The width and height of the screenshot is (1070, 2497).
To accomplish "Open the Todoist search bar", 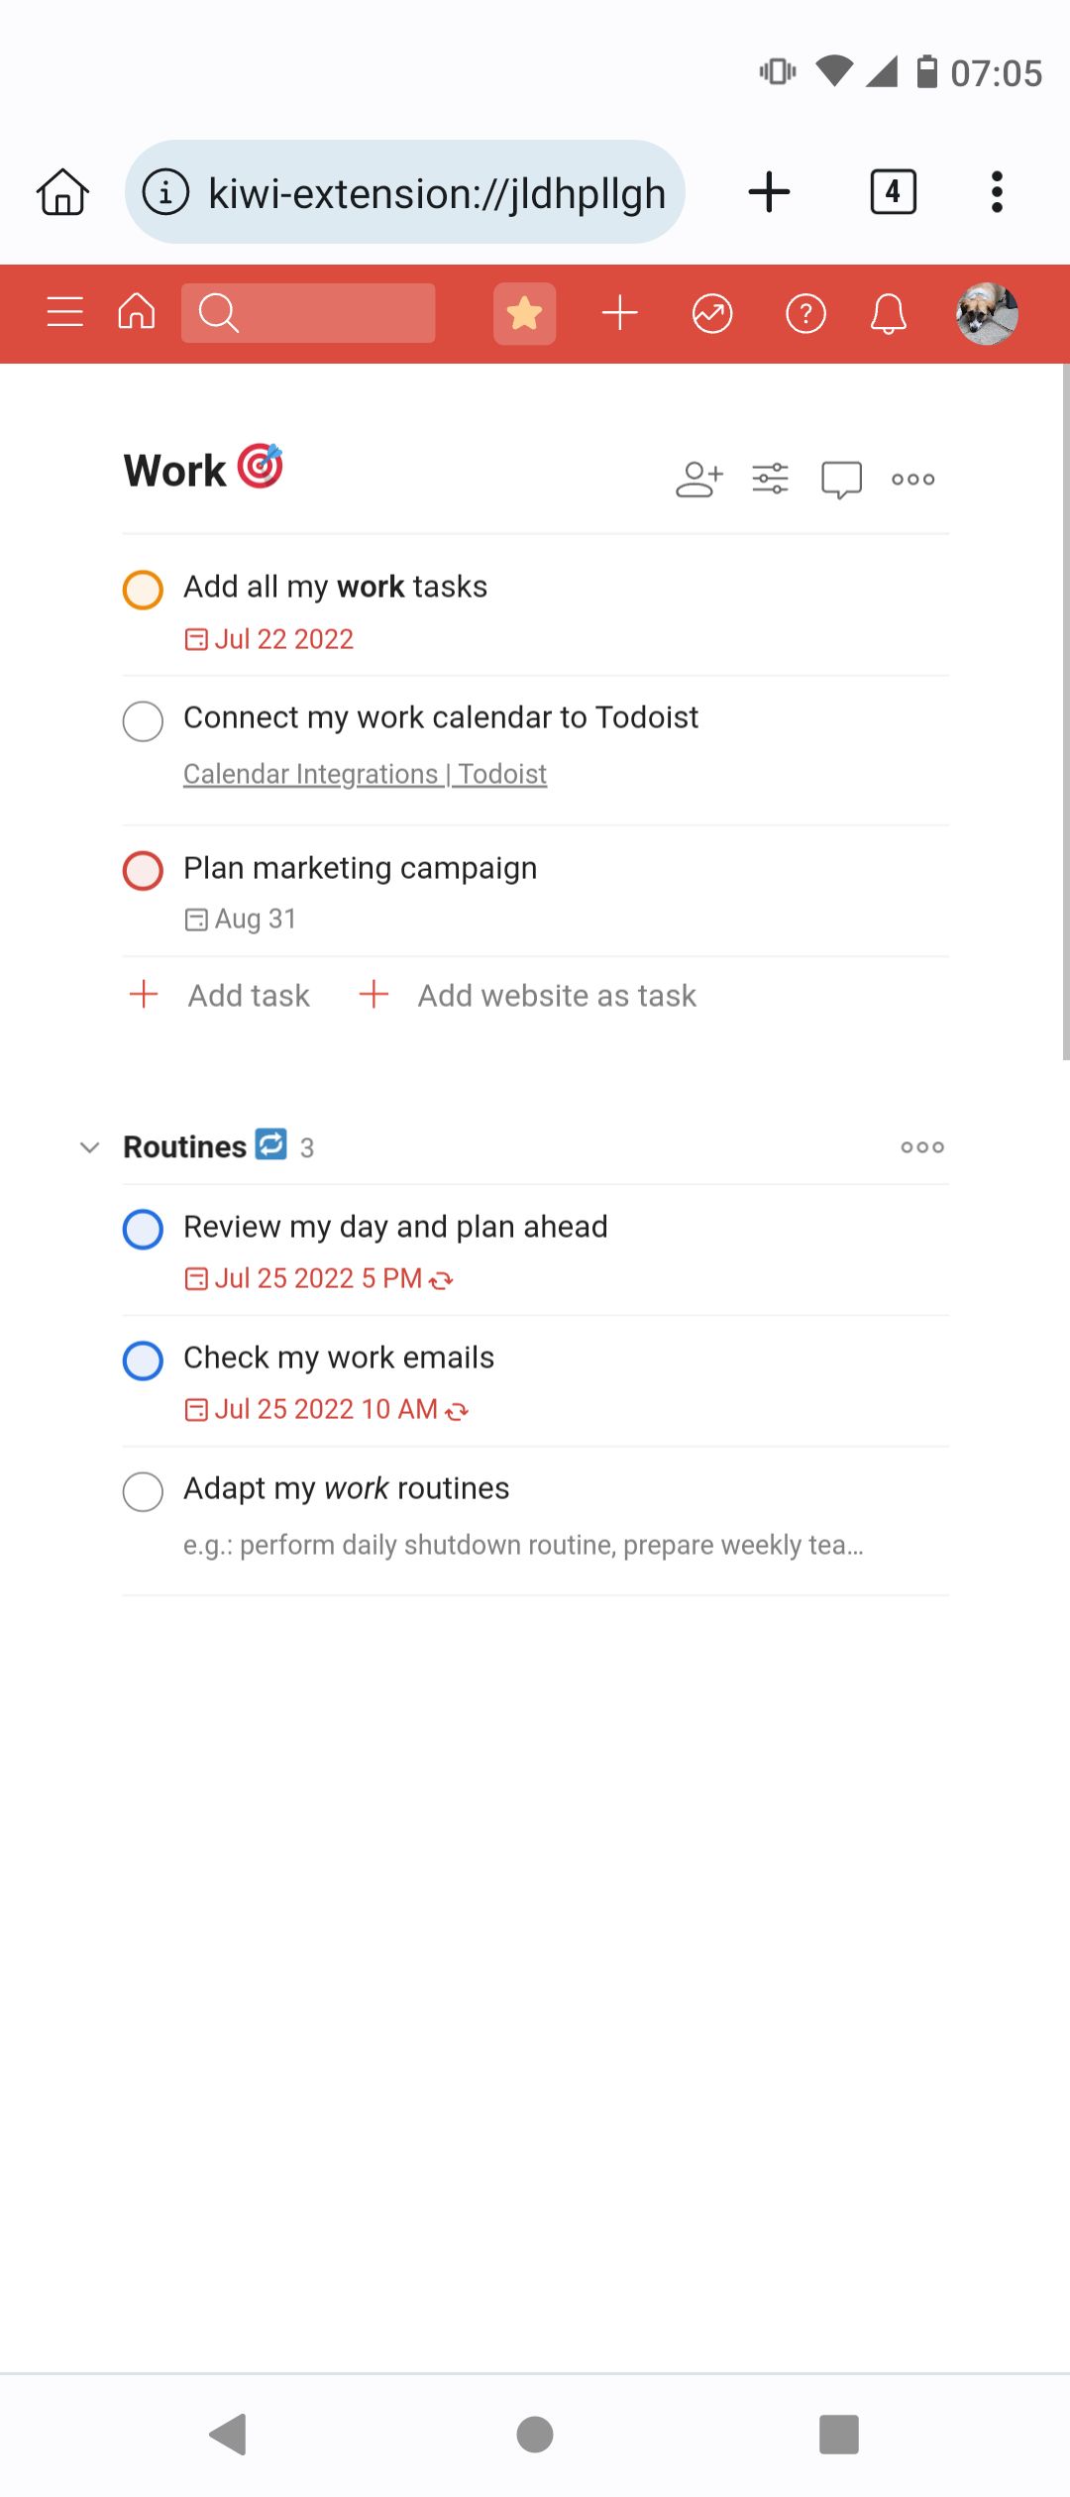I will coord(307,313).
